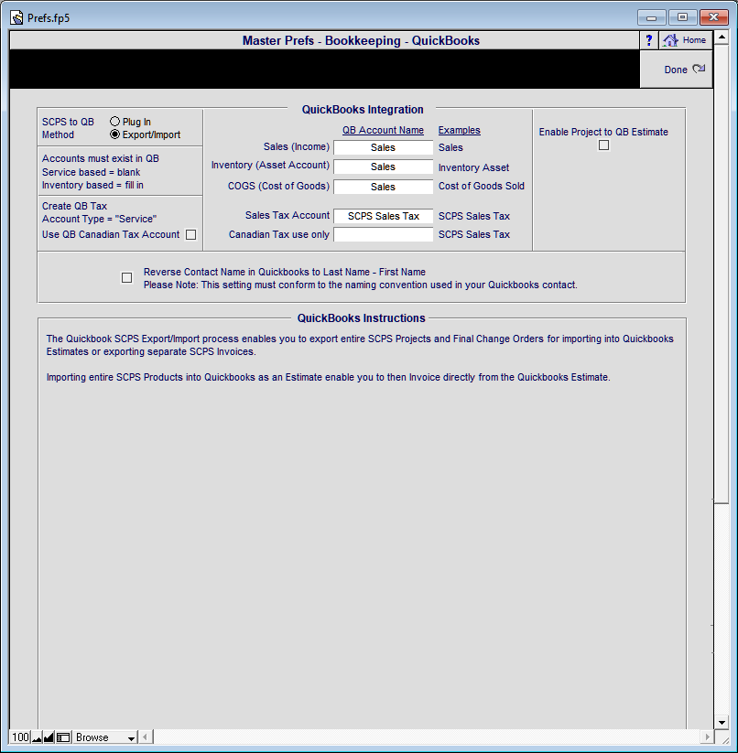
Task: Click the vertical scrollbar down arrow
Action: 722,722
